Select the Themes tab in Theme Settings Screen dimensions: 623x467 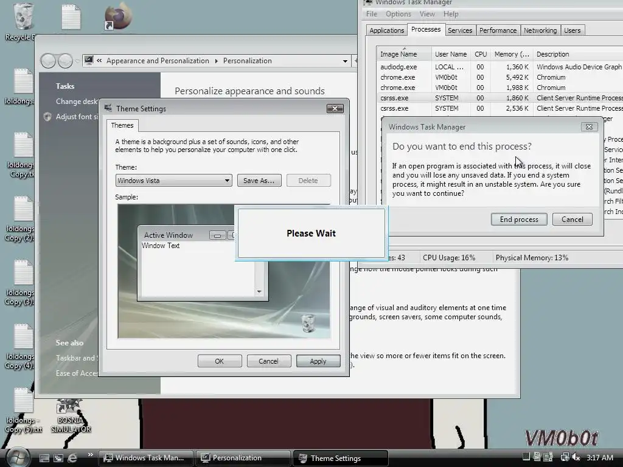[x=122, y=125]
